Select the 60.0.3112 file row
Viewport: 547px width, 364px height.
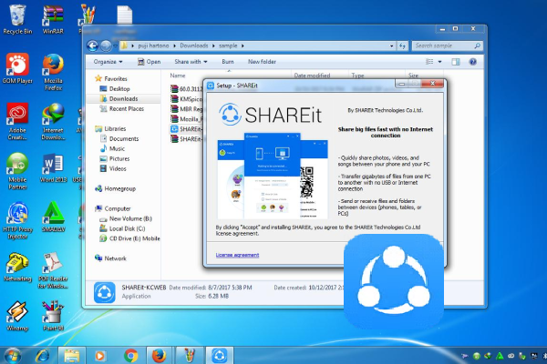(186, 89)
